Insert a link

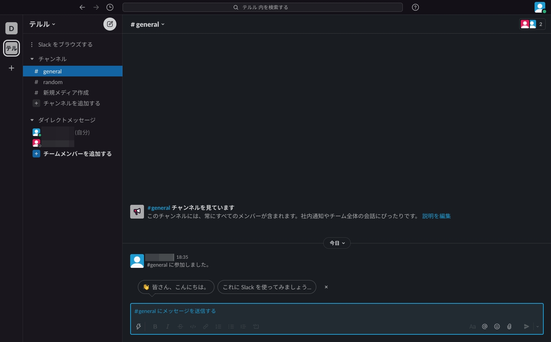[206, 326]
